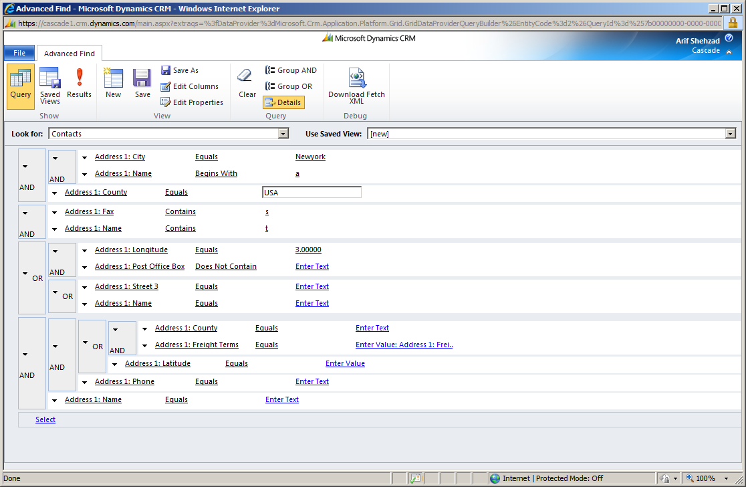Open the help question mark icon

coord(729,37)
